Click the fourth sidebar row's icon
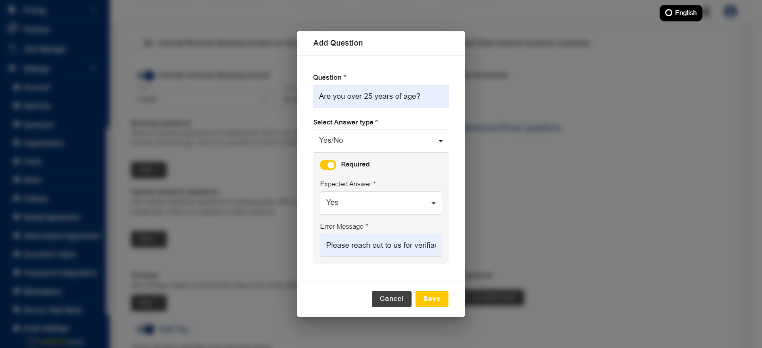The image size is (762, 348). [x=12, y=69]
